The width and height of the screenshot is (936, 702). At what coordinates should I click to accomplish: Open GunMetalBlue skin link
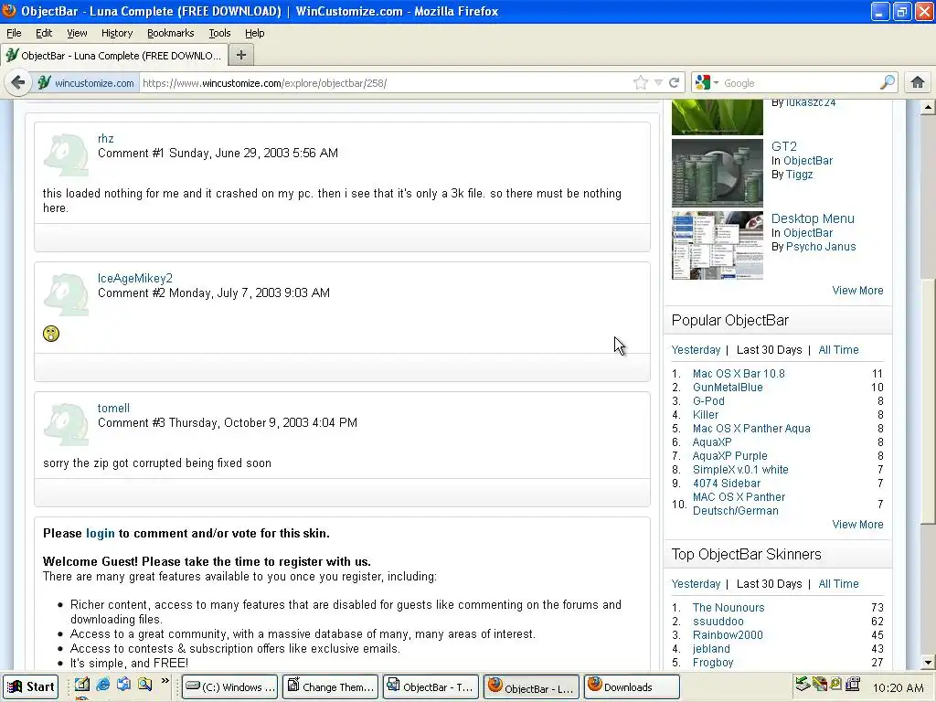tap(728, 388)
